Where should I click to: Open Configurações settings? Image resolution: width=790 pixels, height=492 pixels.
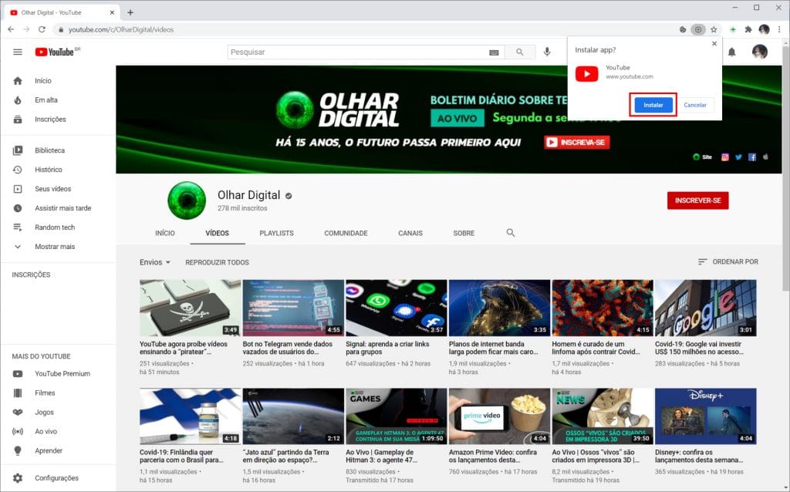(x=58, y=478)
